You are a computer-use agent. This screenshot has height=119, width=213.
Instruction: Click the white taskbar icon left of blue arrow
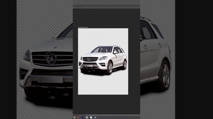pos(91,118)
